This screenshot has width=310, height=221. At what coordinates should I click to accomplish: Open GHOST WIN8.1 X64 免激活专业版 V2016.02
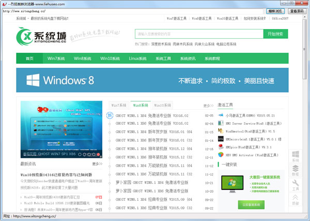[152, 115]
